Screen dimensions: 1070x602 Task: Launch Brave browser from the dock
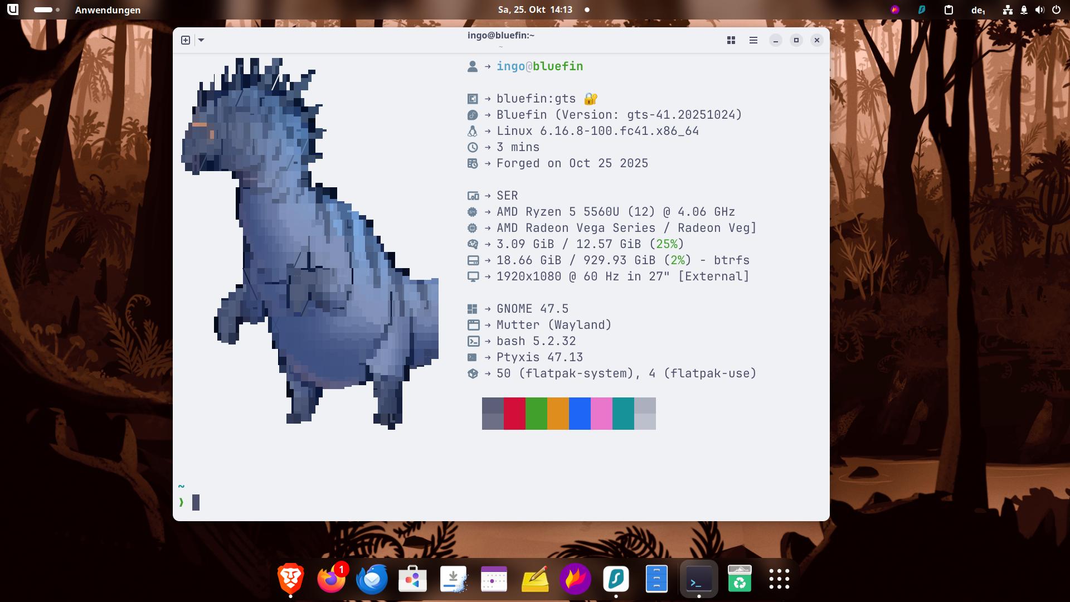(x=291, y=579)
